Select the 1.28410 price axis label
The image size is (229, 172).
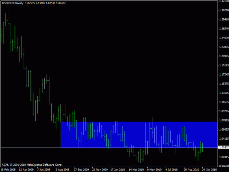pos(224,19)
